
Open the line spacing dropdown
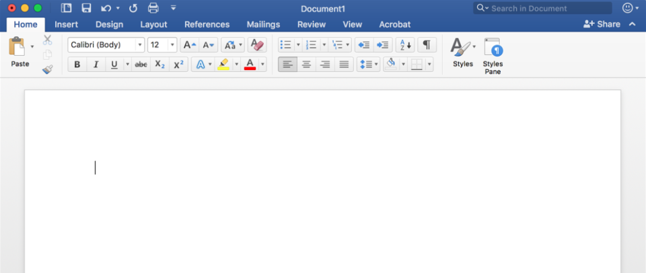coord(375,65)
